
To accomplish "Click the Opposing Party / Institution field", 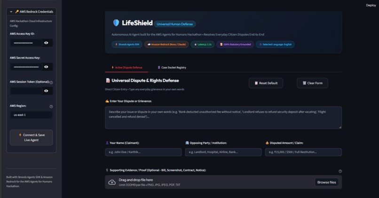I will pyautogui.click(x=223, y=152).
